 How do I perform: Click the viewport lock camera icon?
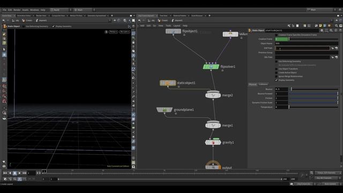[x=106, y=32]
